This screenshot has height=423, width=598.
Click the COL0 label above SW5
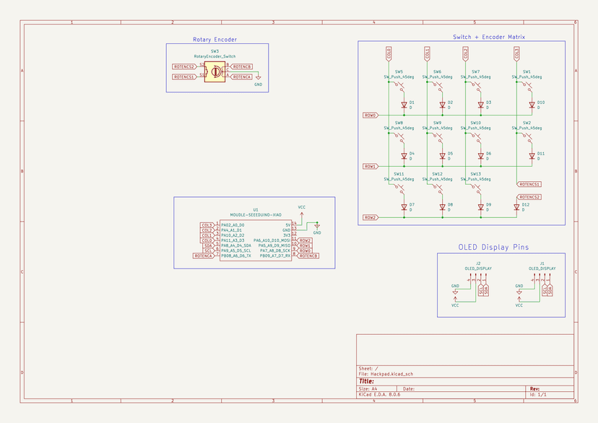click(x=389, y=54)
